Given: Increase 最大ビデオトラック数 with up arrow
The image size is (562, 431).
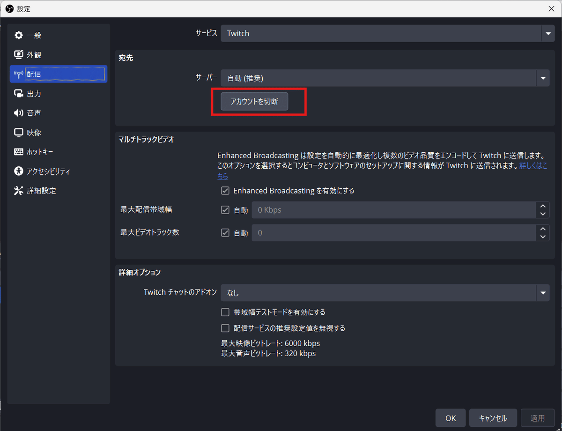Looking at the screenshot, I should [x=543, y=228].
